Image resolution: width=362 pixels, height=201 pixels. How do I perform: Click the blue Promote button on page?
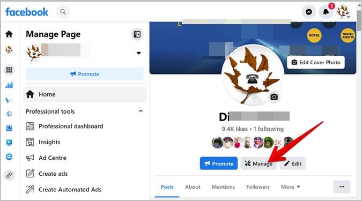coord(219,163)
